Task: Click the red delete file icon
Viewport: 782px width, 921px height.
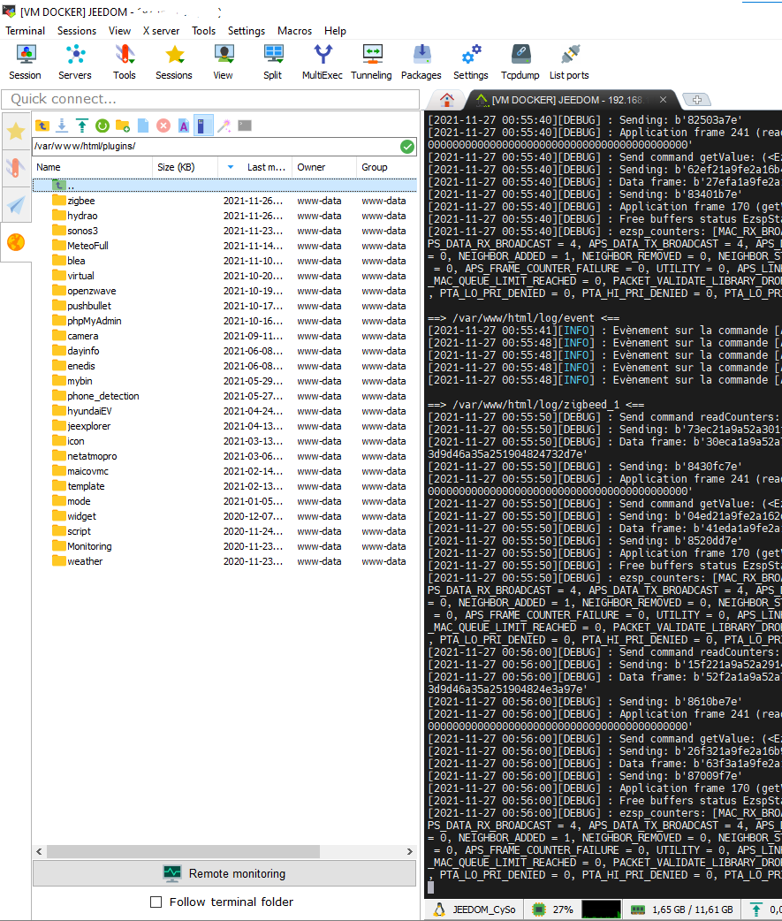Action: pos(163,126)
